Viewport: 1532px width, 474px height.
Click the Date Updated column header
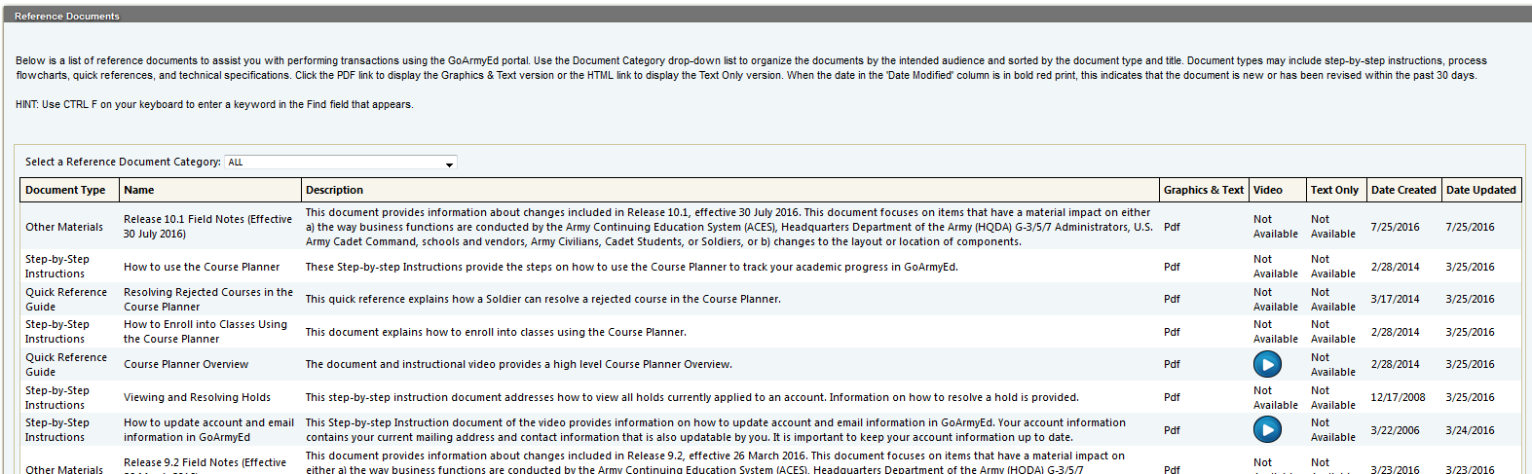click(x=1481, y=190)
